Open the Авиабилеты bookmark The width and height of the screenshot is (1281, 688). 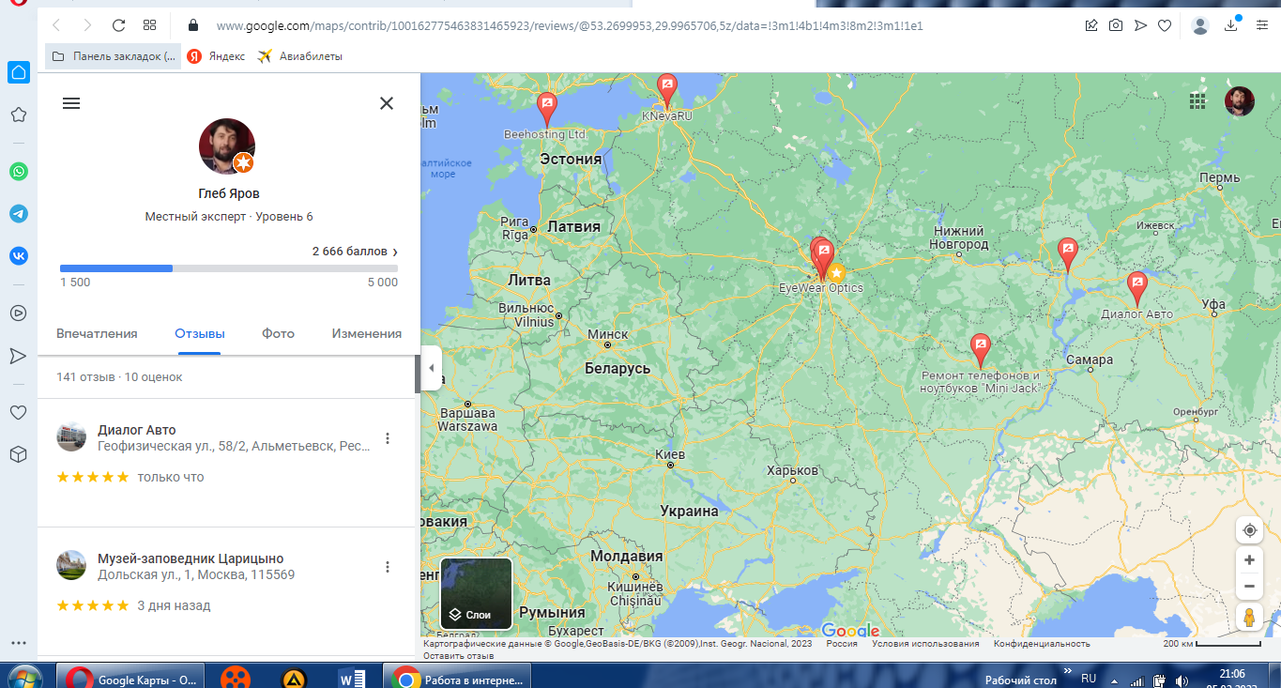coord(299,56)
